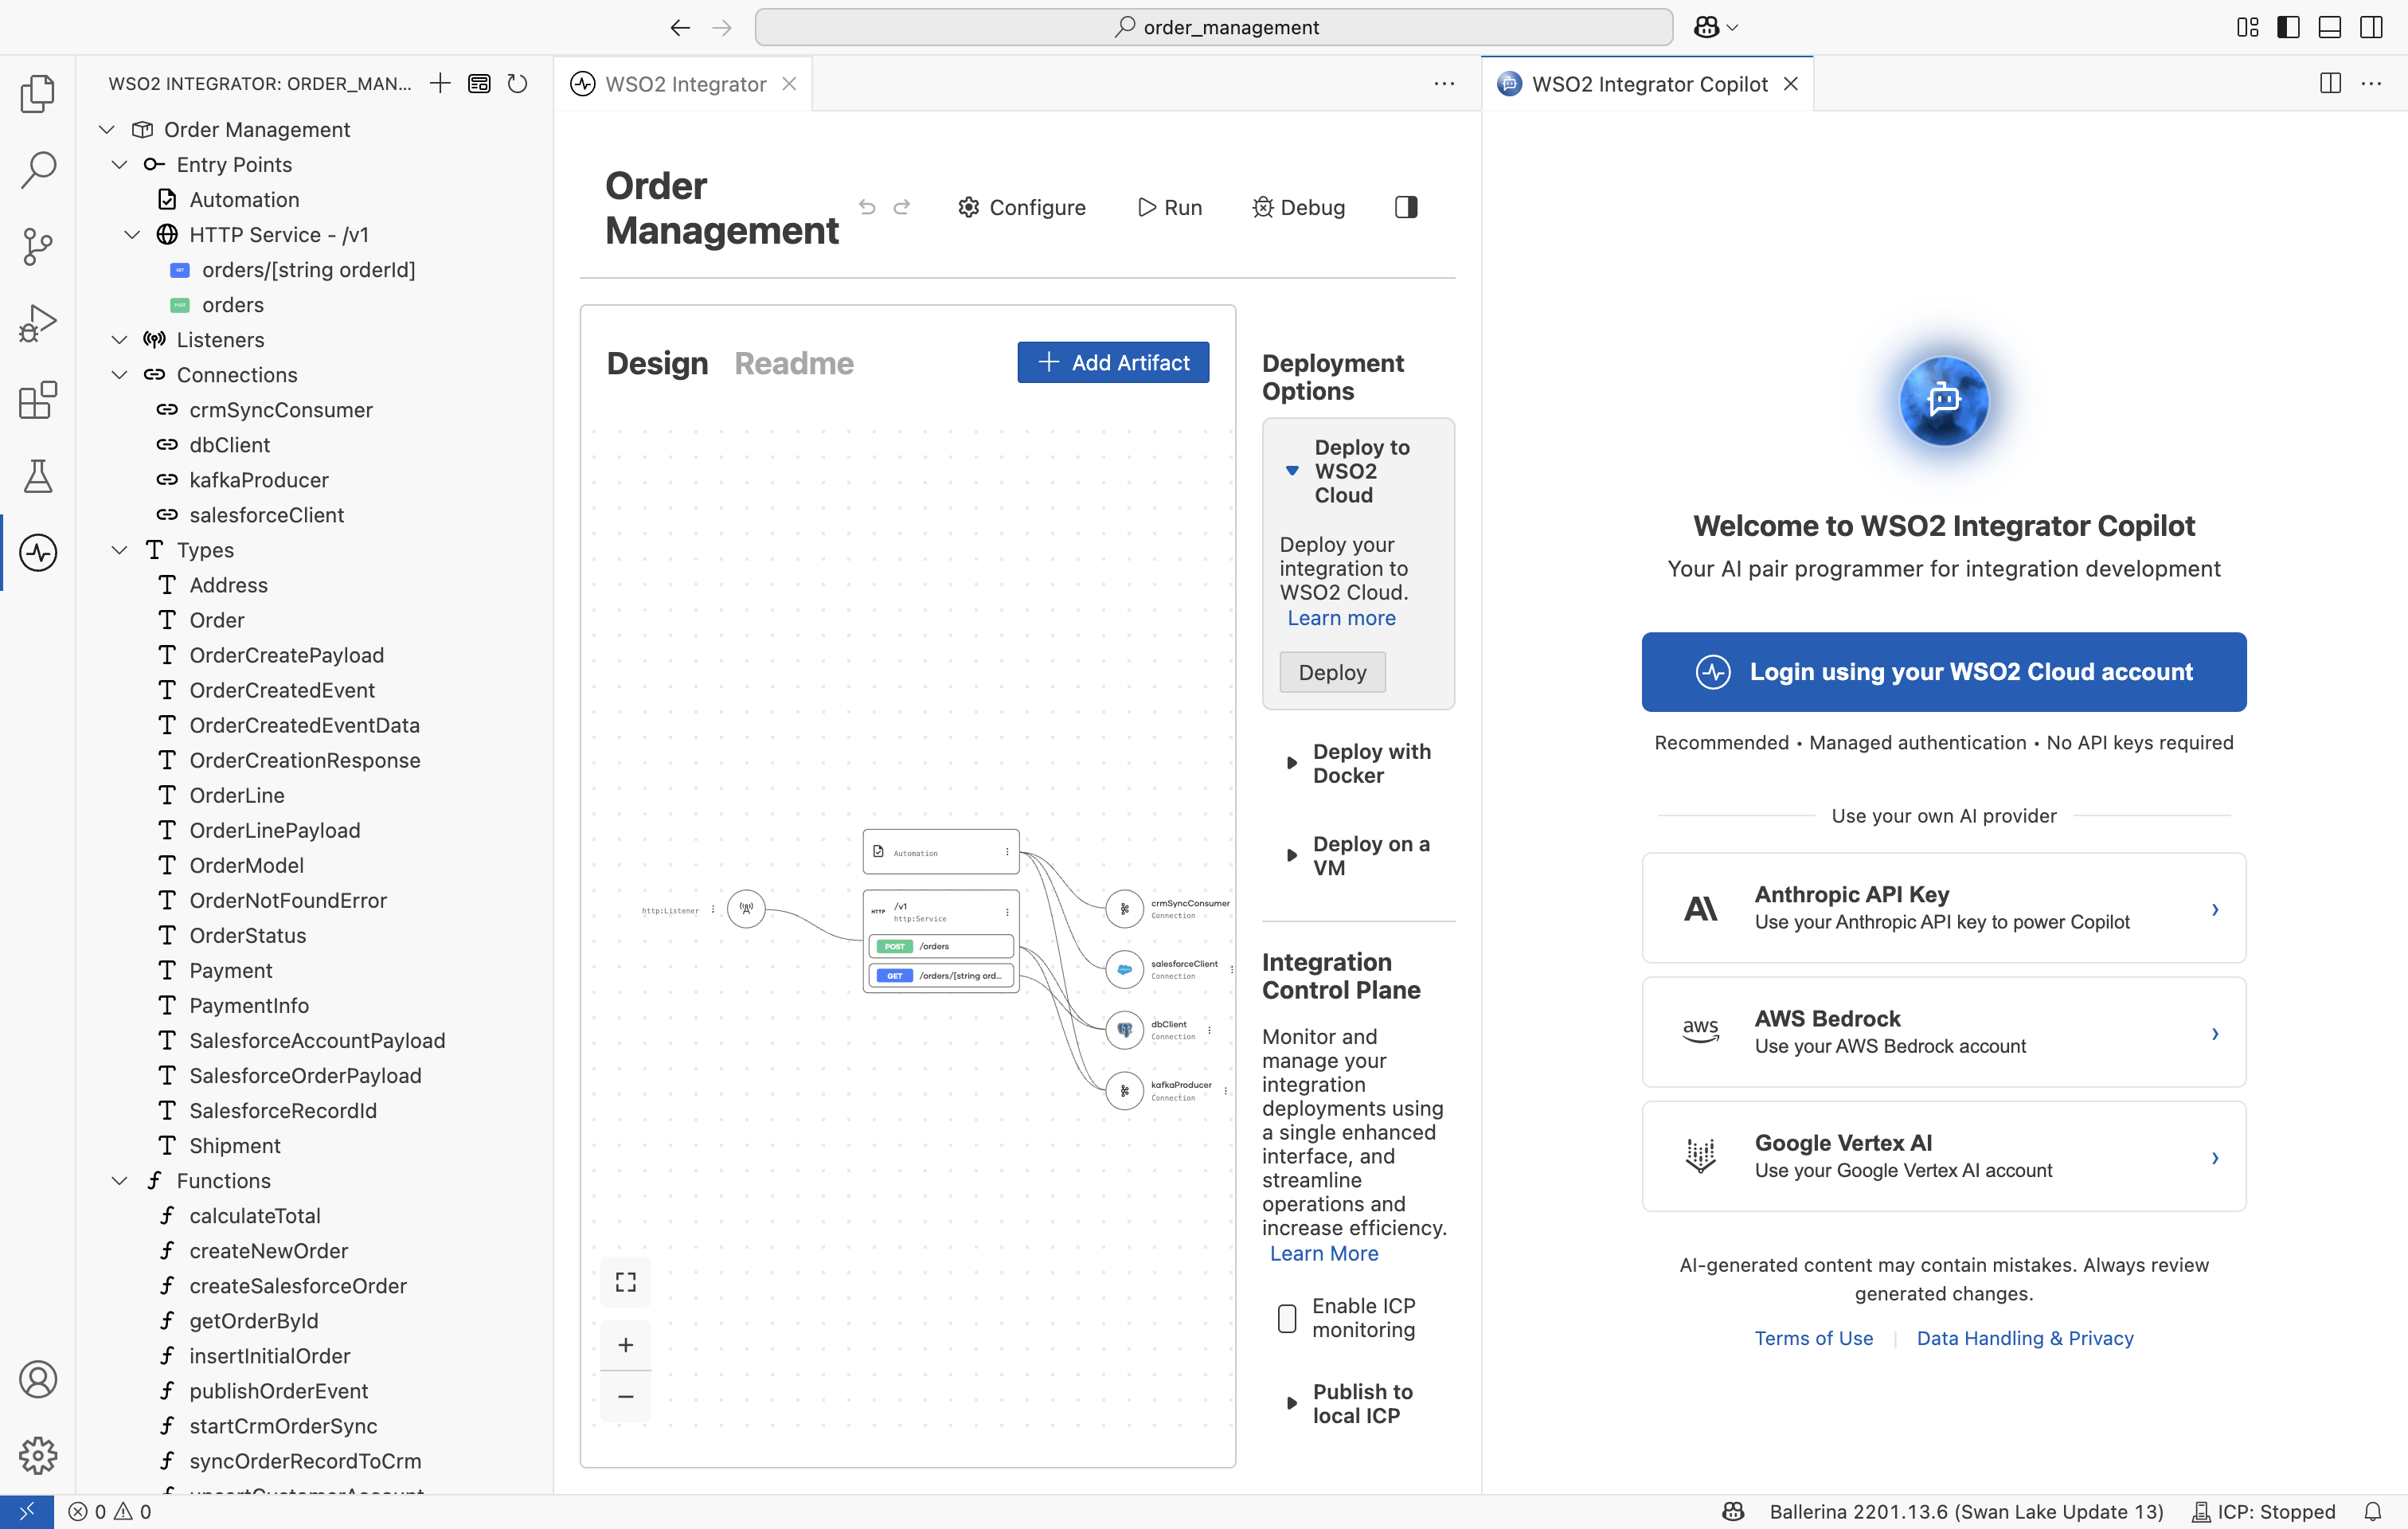
Task: Click the Add Artifact button
Action: tap(1113, 362)
